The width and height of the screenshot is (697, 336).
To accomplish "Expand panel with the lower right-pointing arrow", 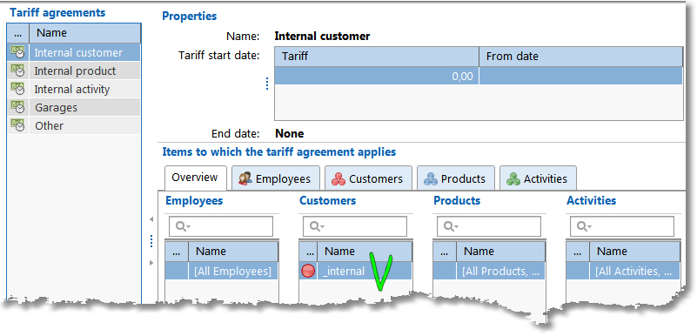I will point(151,263).
